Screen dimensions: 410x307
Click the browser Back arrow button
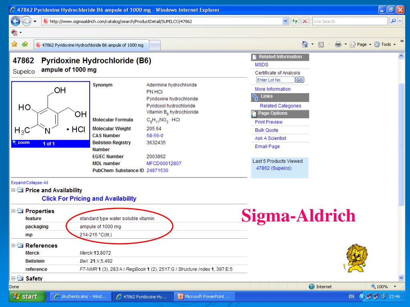pos(16,21)
